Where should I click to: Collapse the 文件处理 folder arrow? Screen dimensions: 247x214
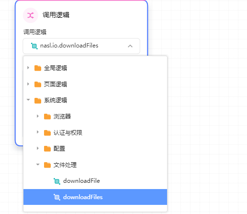38,165
